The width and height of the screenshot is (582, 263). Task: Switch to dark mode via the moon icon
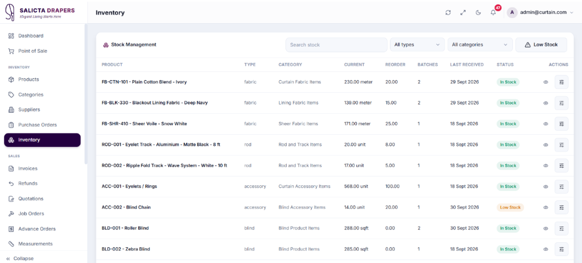[x=478, y=12]
